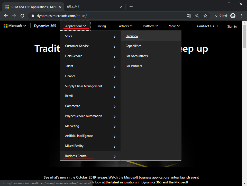Close the 新しいタブ tab
This screenshot has width=247, height=186.
coord(121,7)
